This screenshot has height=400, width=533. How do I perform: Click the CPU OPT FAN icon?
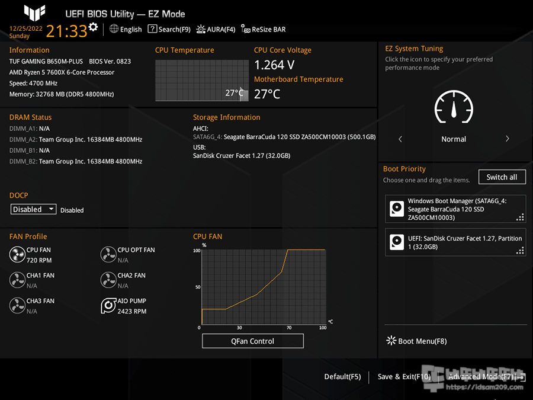pyautogui.click(x=108, y=255)
